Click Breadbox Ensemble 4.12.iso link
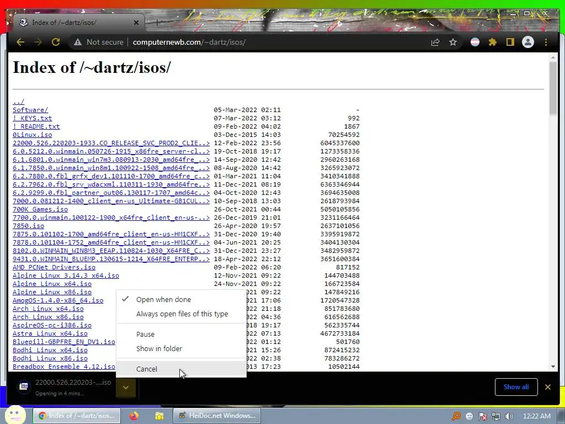565x424 pixels. pos(64,367)
